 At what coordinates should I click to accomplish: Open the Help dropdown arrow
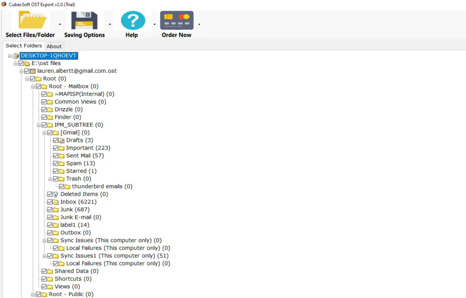[155, 25]
